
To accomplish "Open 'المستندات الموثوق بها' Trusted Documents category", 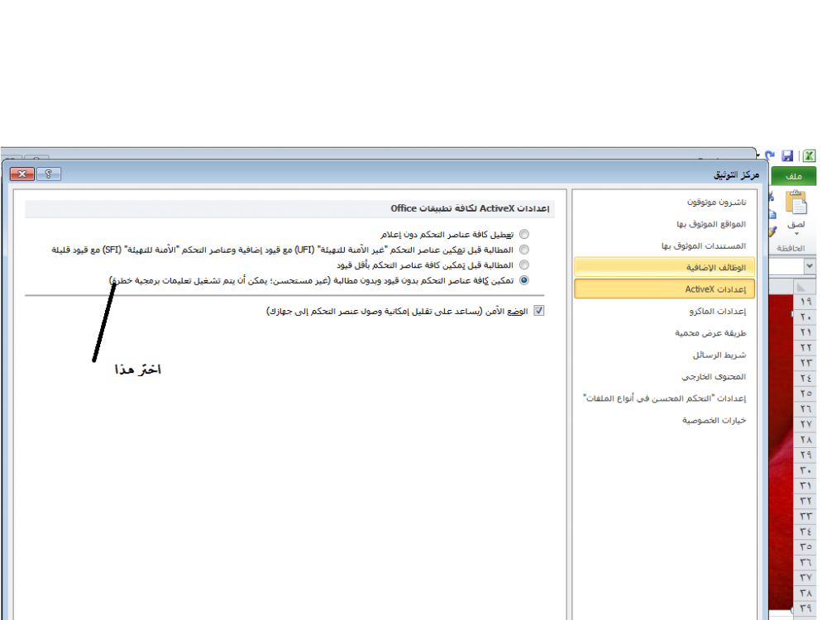I will [x=704, y=246].
